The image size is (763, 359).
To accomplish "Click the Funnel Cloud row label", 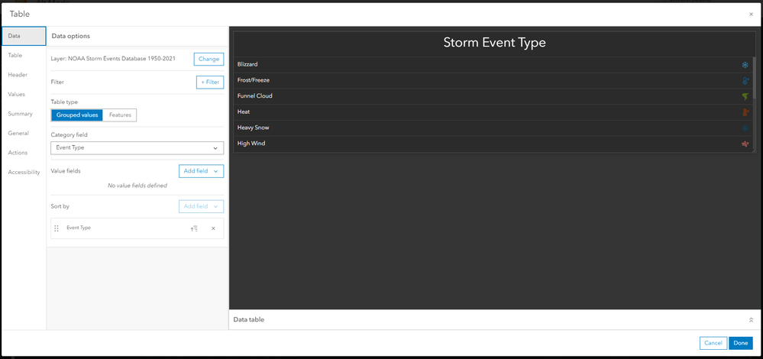I will (254, 95).
